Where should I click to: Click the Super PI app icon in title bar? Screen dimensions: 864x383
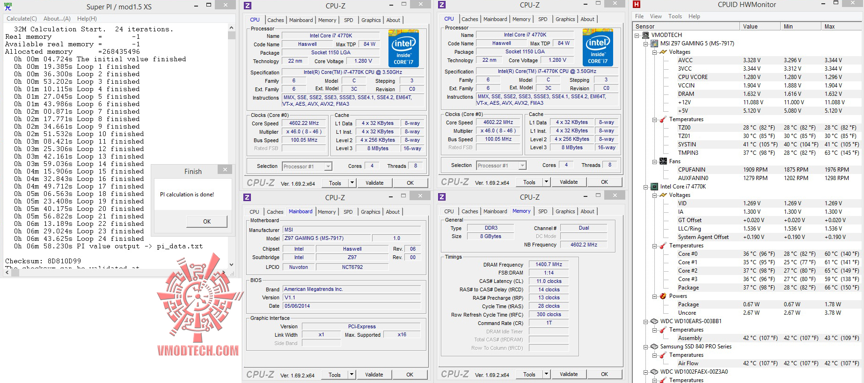point(8,7)
